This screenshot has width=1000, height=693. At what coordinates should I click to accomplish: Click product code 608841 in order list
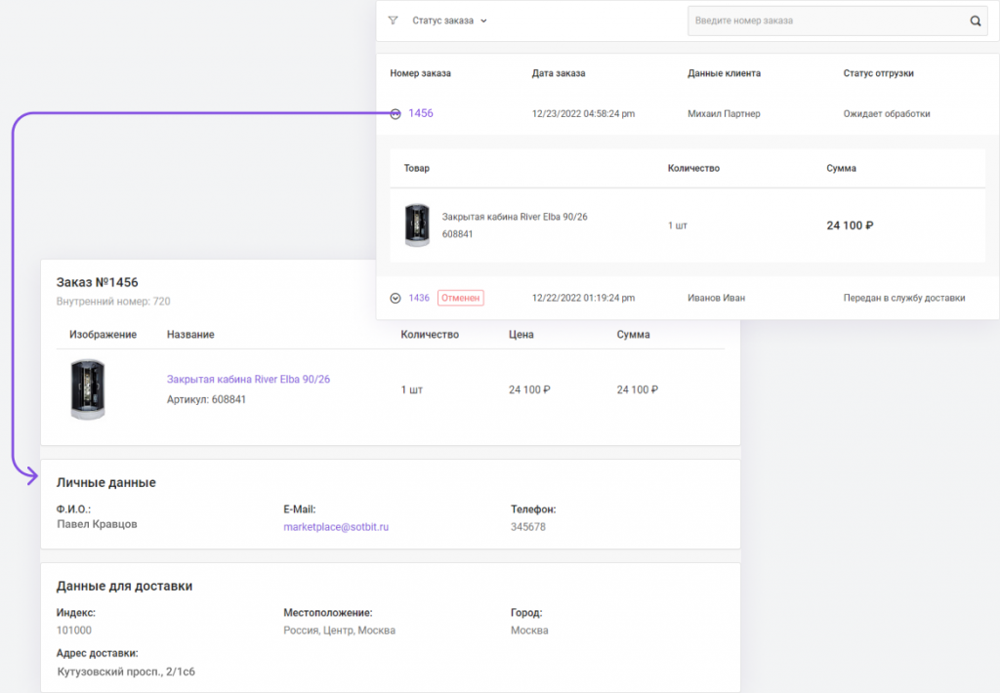pyautogui.click(x=457, y=234)
